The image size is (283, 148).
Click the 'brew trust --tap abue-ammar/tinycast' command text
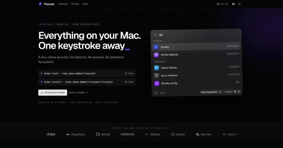pos(70,73)
